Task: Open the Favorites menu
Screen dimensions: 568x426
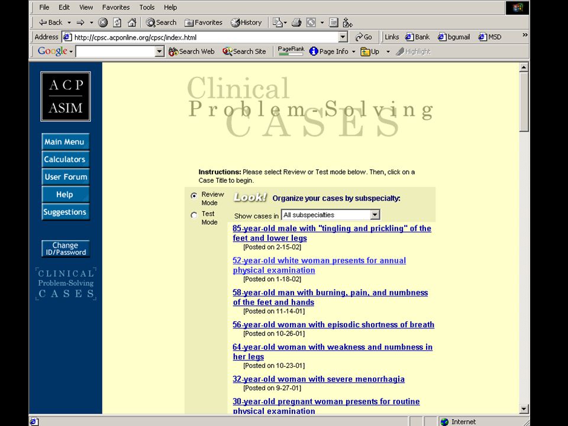Action: point(116,7)
